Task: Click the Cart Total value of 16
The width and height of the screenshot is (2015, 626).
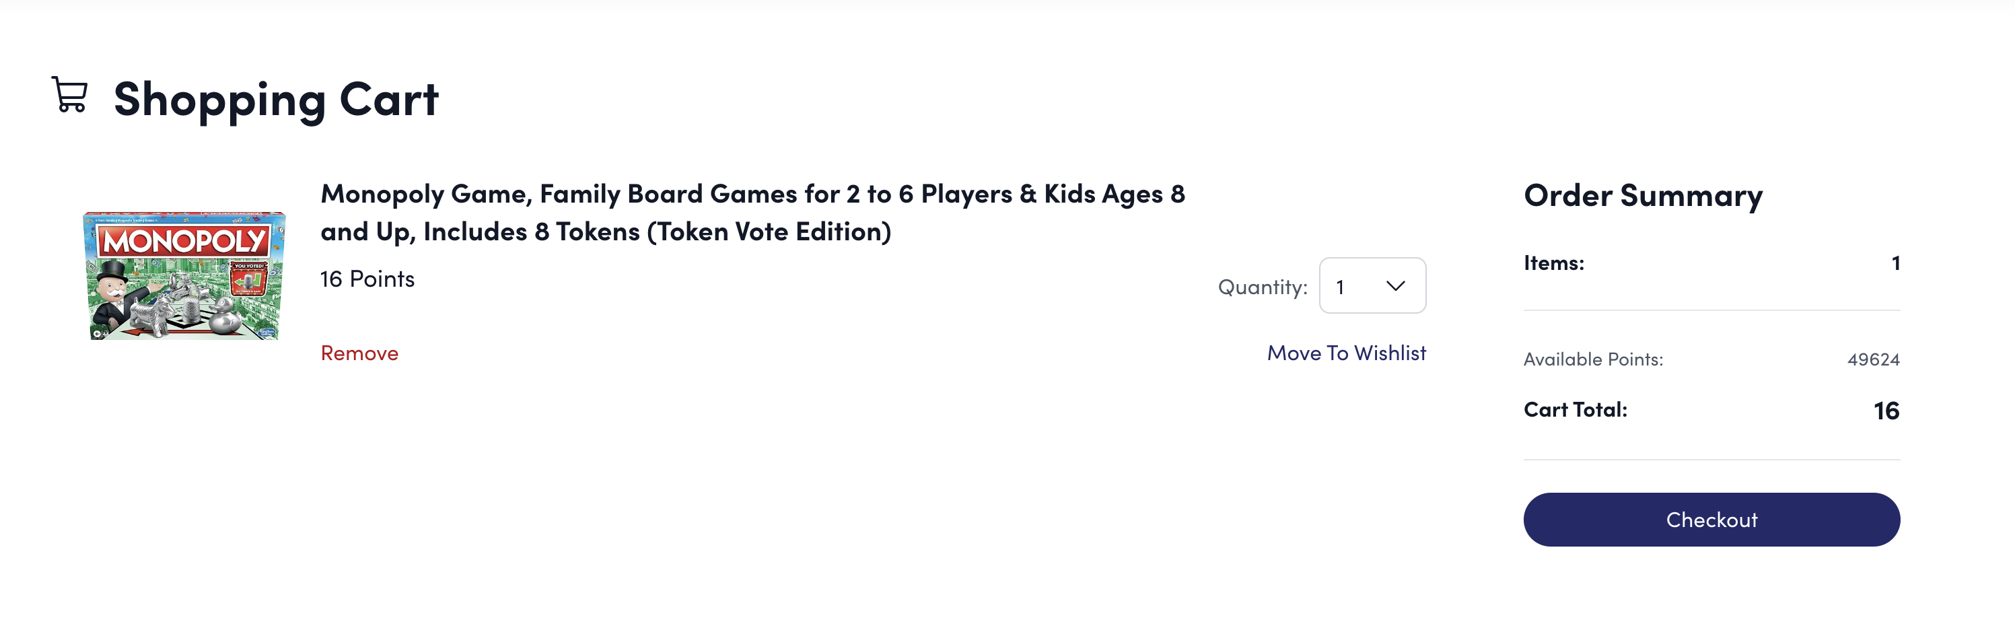Action: tap(1885, 411)
